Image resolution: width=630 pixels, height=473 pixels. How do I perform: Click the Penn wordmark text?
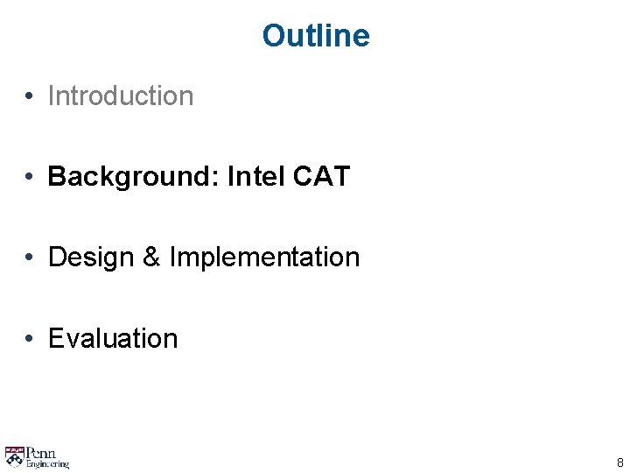pyautogui.click(x=40, y=452)
